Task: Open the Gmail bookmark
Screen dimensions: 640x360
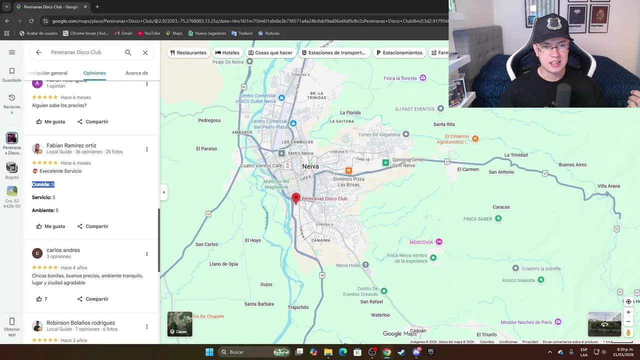Action: (123, 33)
